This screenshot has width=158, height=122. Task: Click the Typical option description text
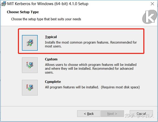pos(91,44)
